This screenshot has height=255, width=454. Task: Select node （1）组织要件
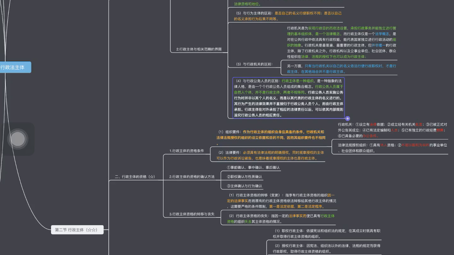pos(271,138)
